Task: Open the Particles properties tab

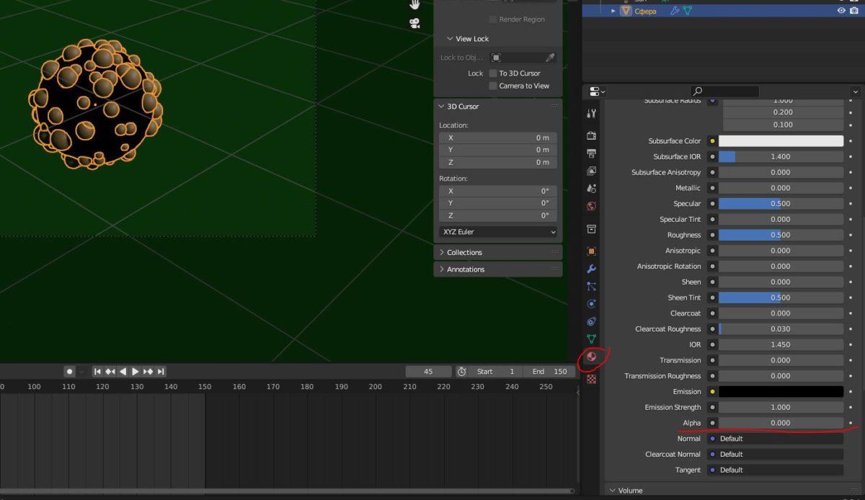Action: 591,286
